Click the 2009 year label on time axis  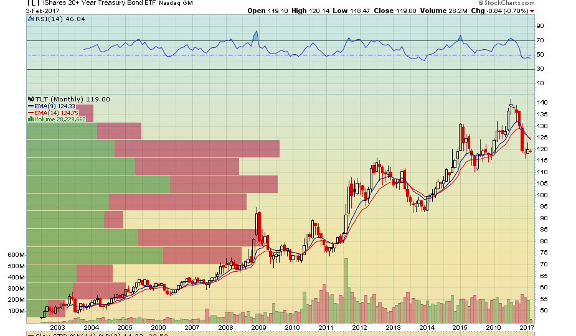pyautogui.click(x=258, y=328)
